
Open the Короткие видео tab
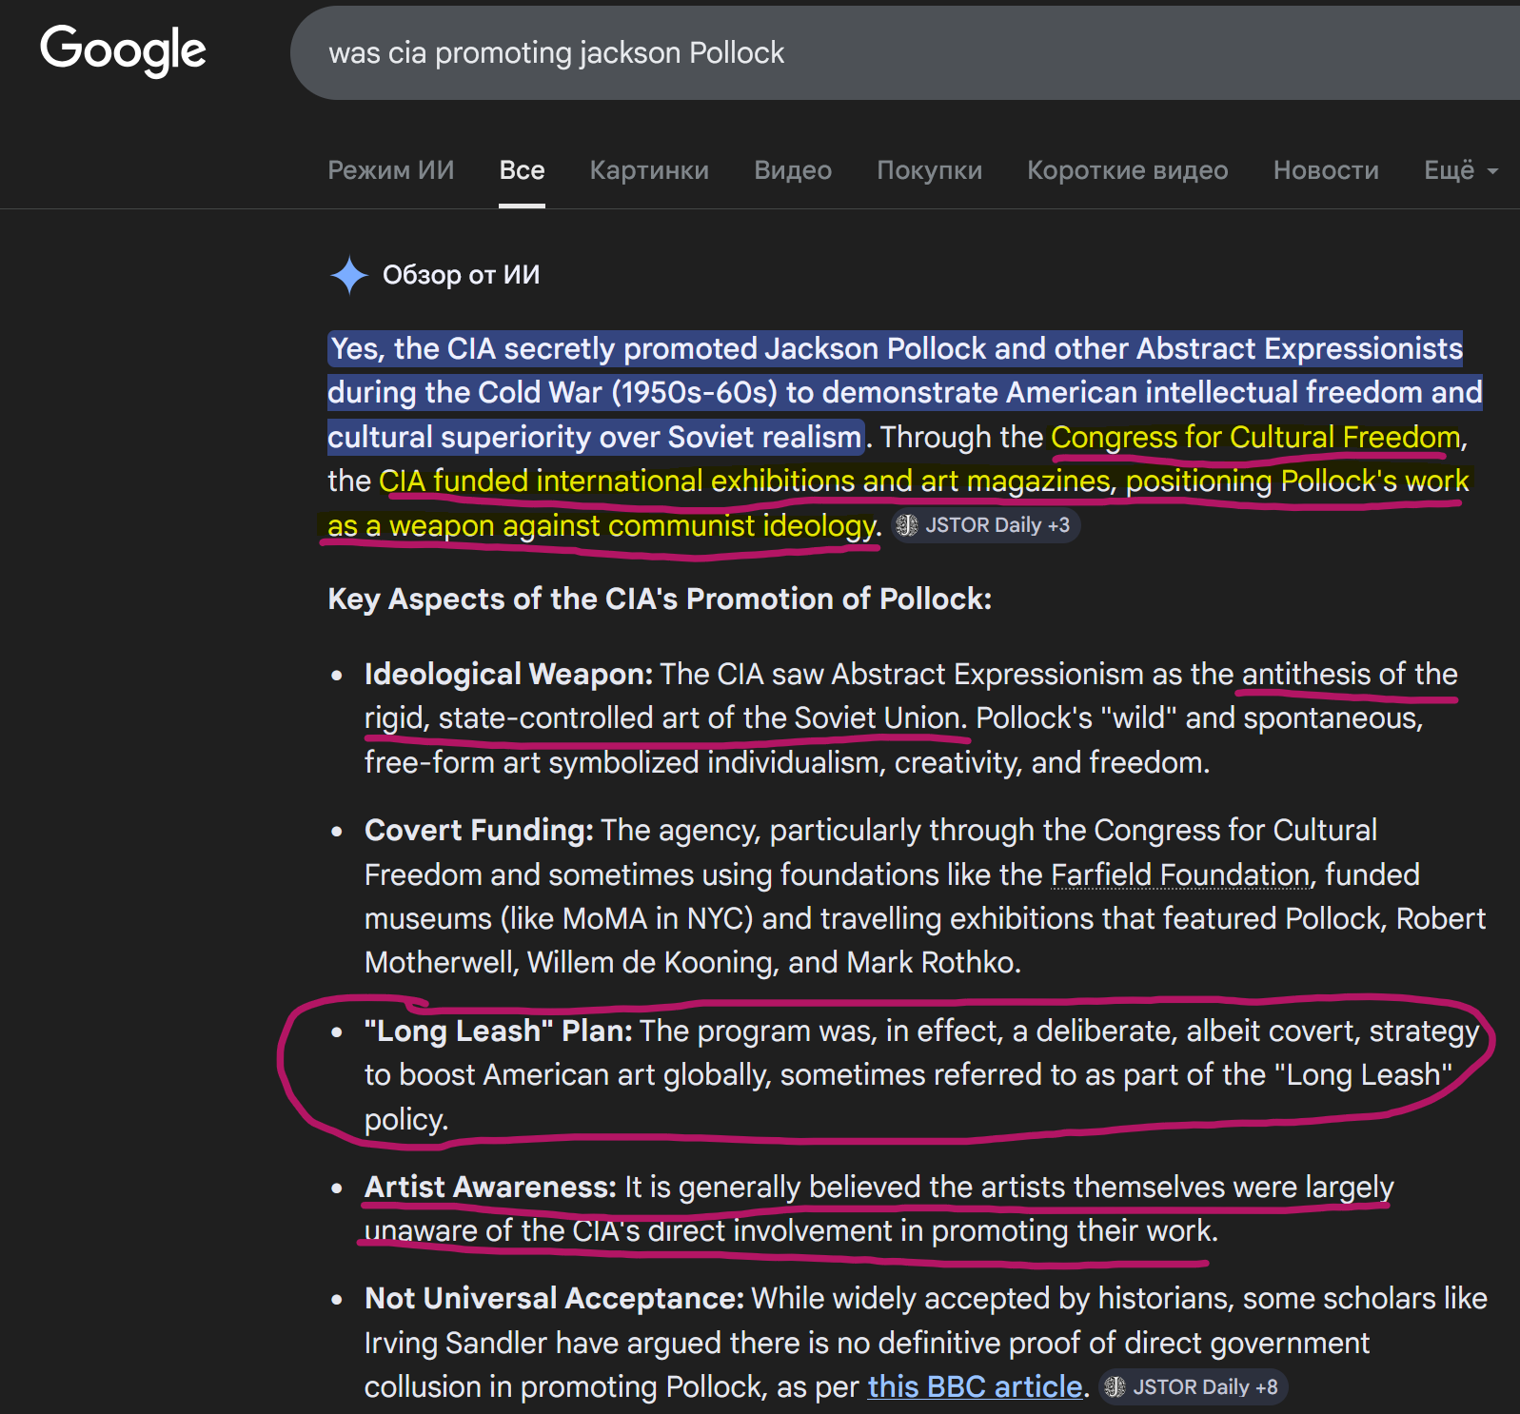(1128, 170)
